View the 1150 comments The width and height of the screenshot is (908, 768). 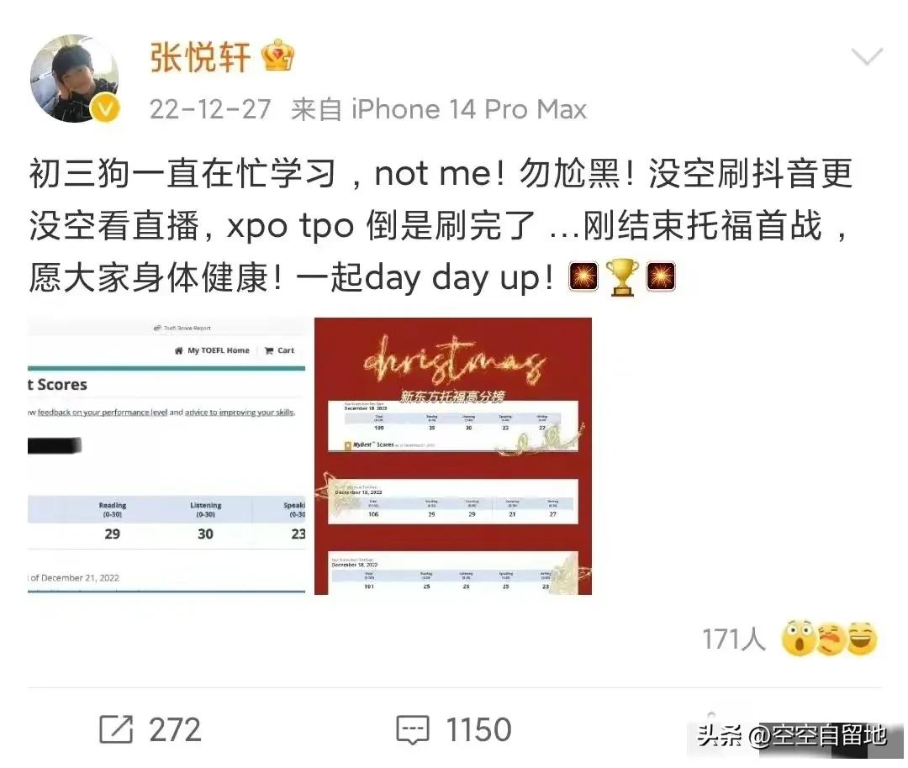[x=478, y=730]
